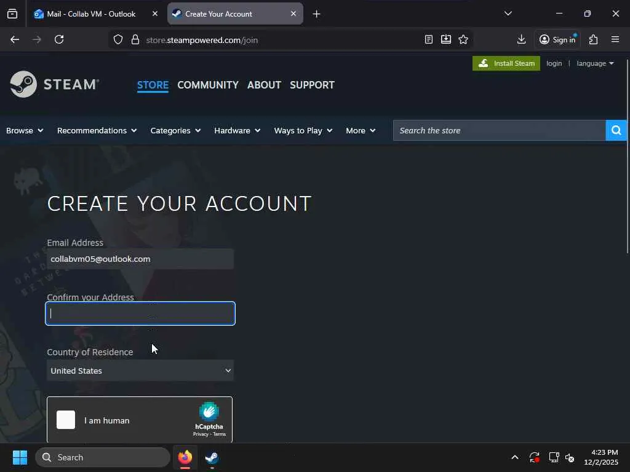Image resolution: width=630 pixels, height=472 pixels.
Task: Switch to Mail - Collab VM - Outlook tab
Action: [x=91, y=14]
